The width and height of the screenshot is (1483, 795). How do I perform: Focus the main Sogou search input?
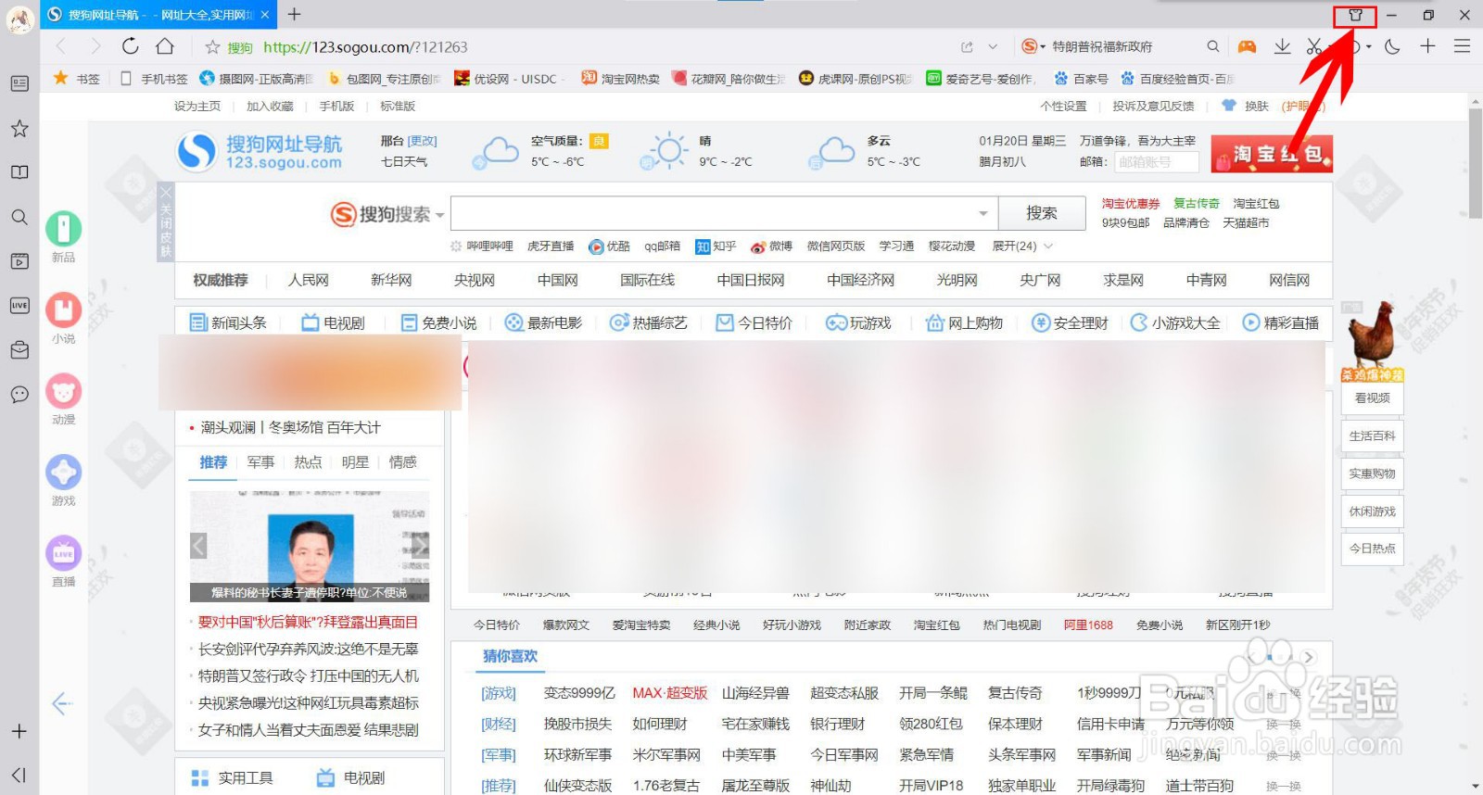coord(724,213)
